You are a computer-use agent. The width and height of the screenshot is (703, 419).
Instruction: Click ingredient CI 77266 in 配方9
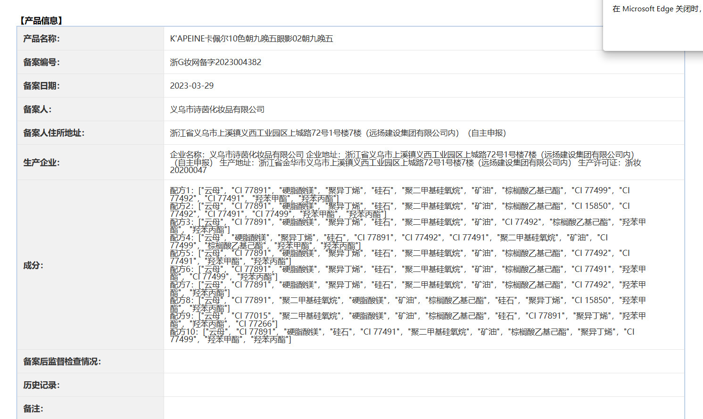(x=255, y=324)
